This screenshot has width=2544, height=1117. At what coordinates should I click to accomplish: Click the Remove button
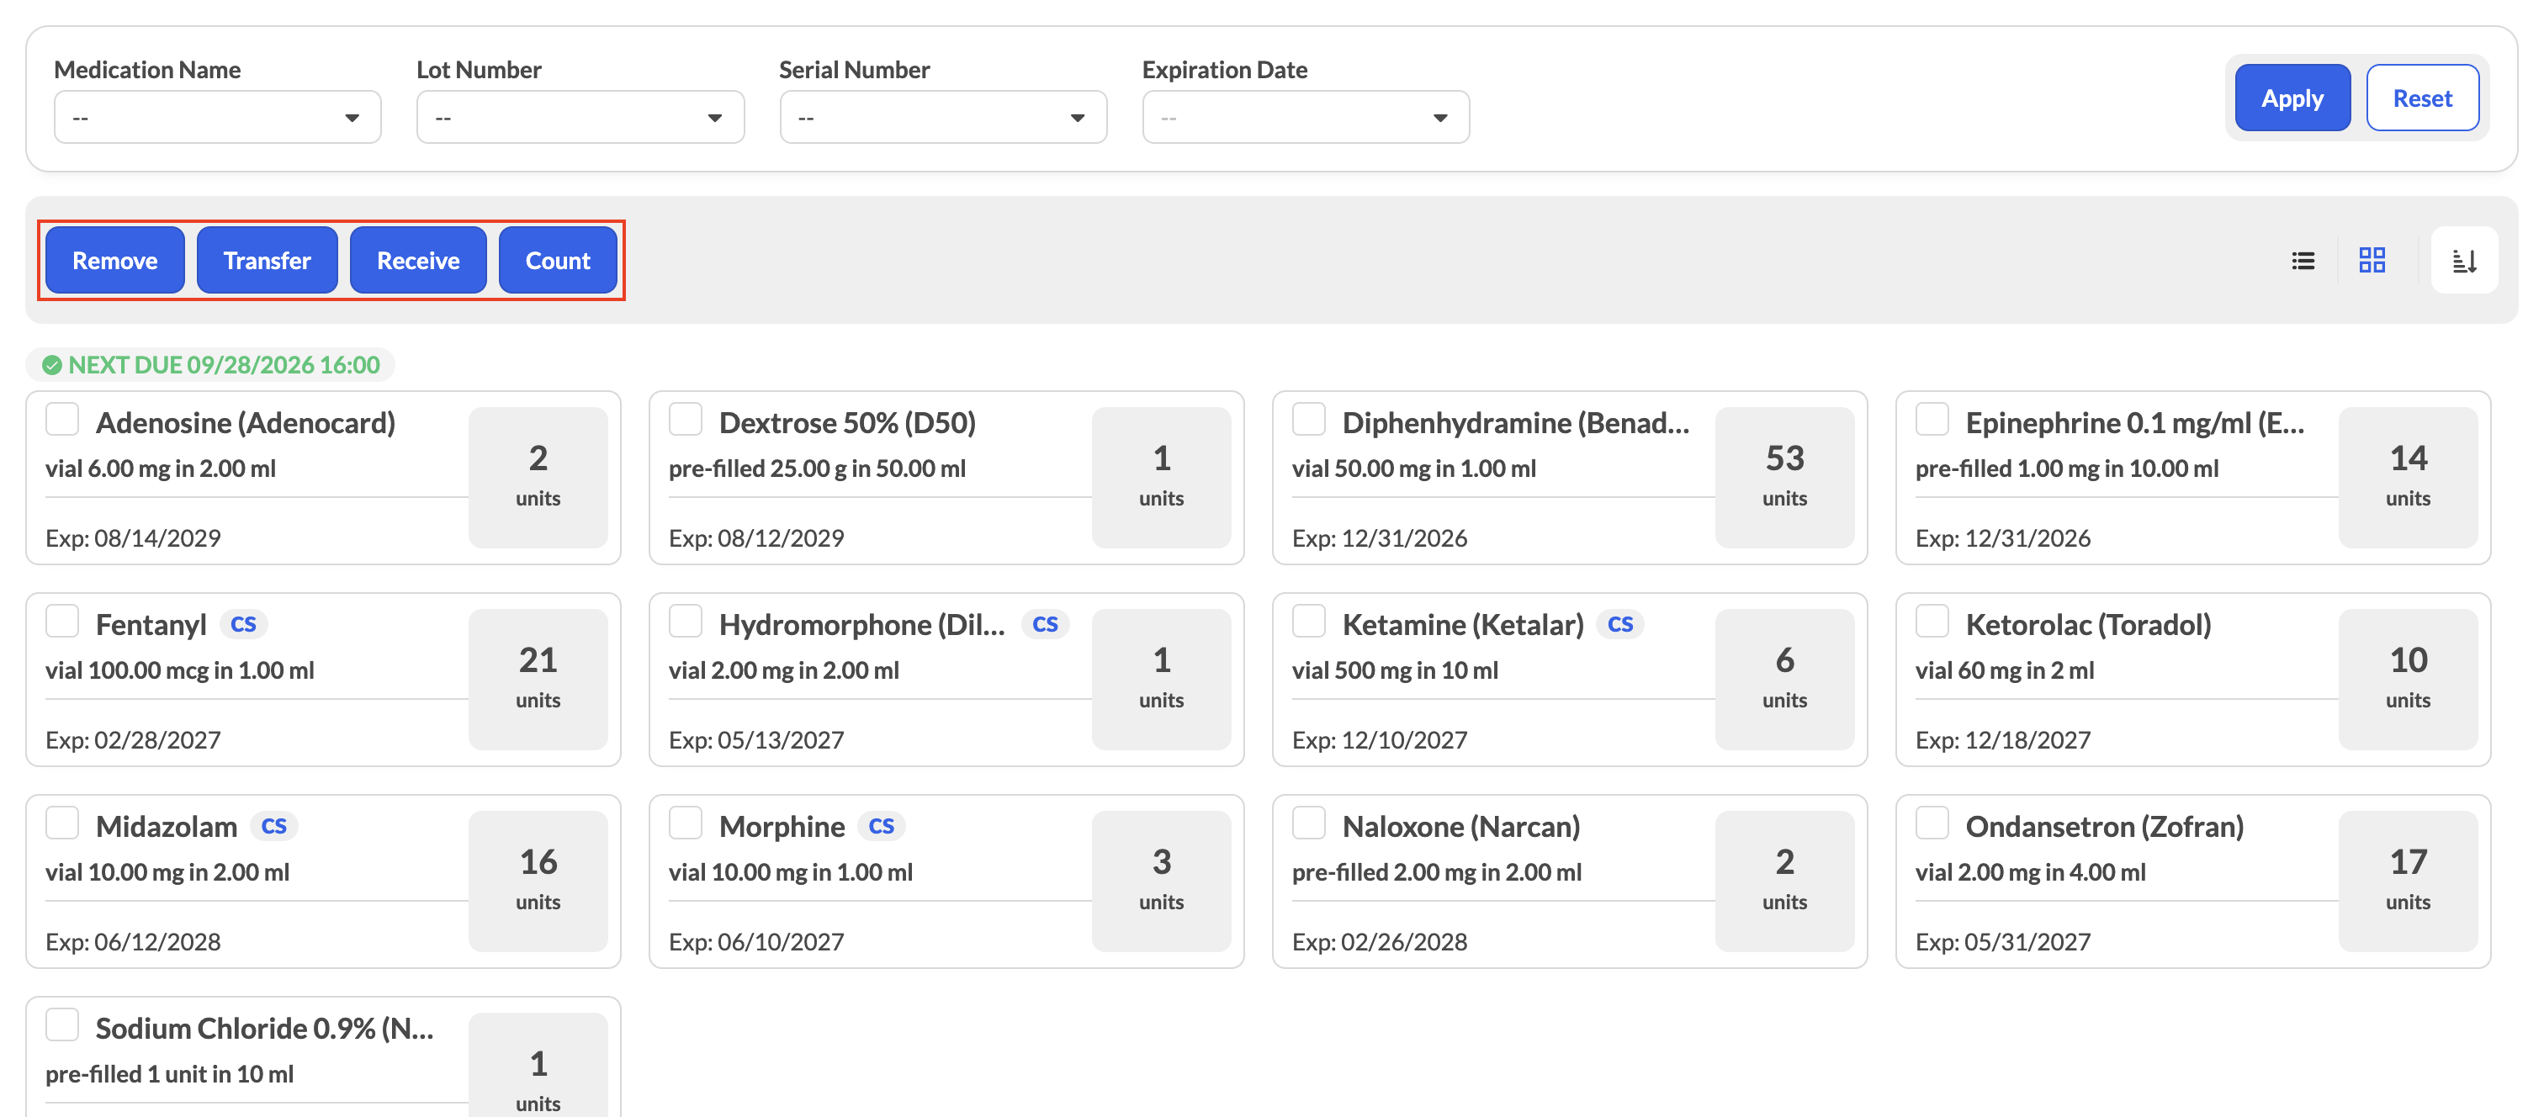(114, 261)
